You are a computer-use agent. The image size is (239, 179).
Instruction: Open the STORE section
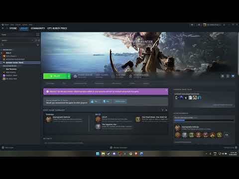(x=13, y=28)
